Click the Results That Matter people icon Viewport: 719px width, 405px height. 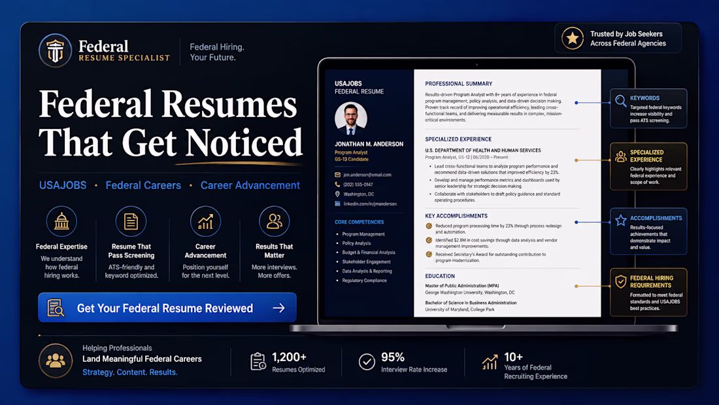275,221
